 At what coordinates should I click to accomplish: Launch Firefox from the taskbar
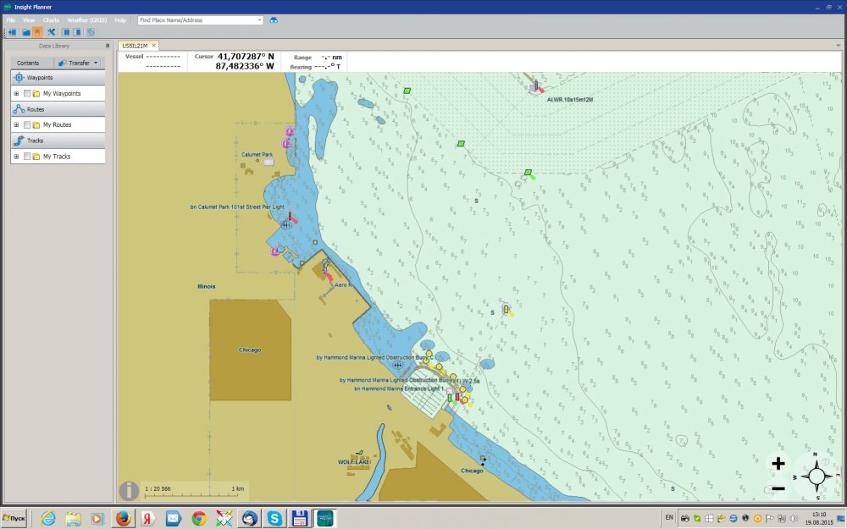pos(124,518)
